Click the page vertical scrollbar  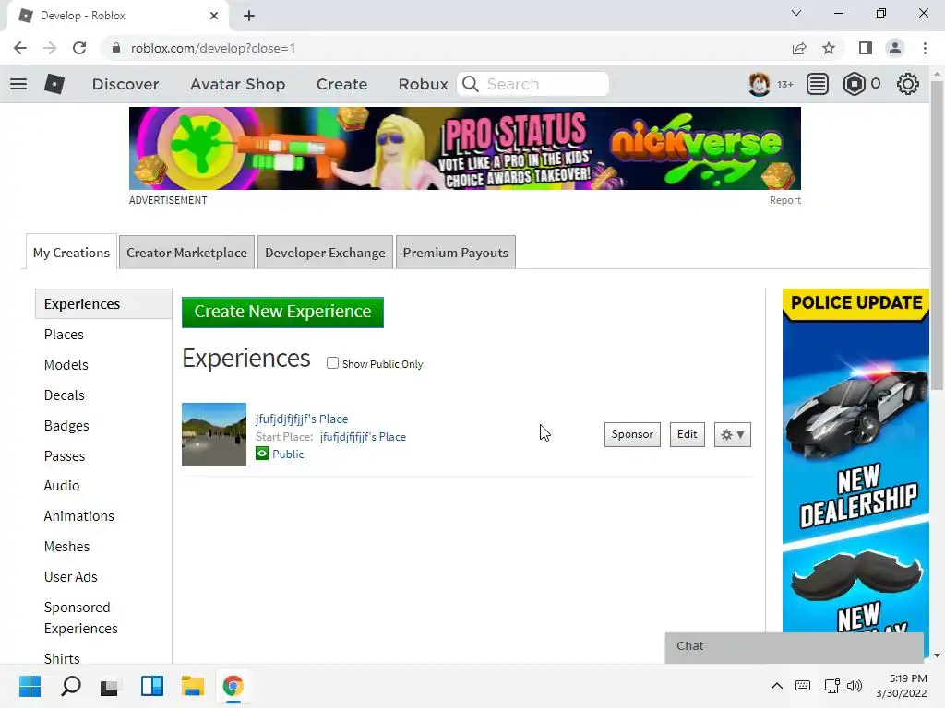point(937,235)
